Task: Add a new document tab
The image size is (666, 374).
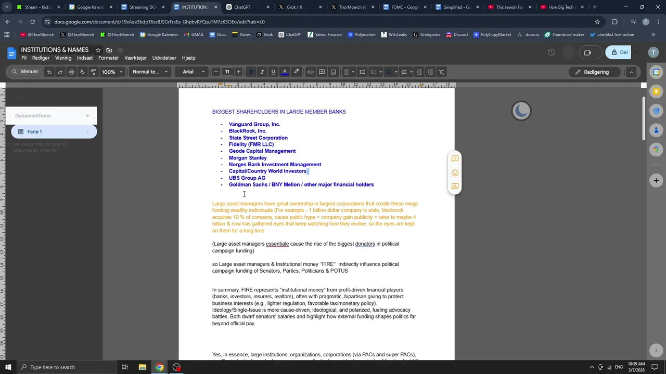Action: click(87, 116)
